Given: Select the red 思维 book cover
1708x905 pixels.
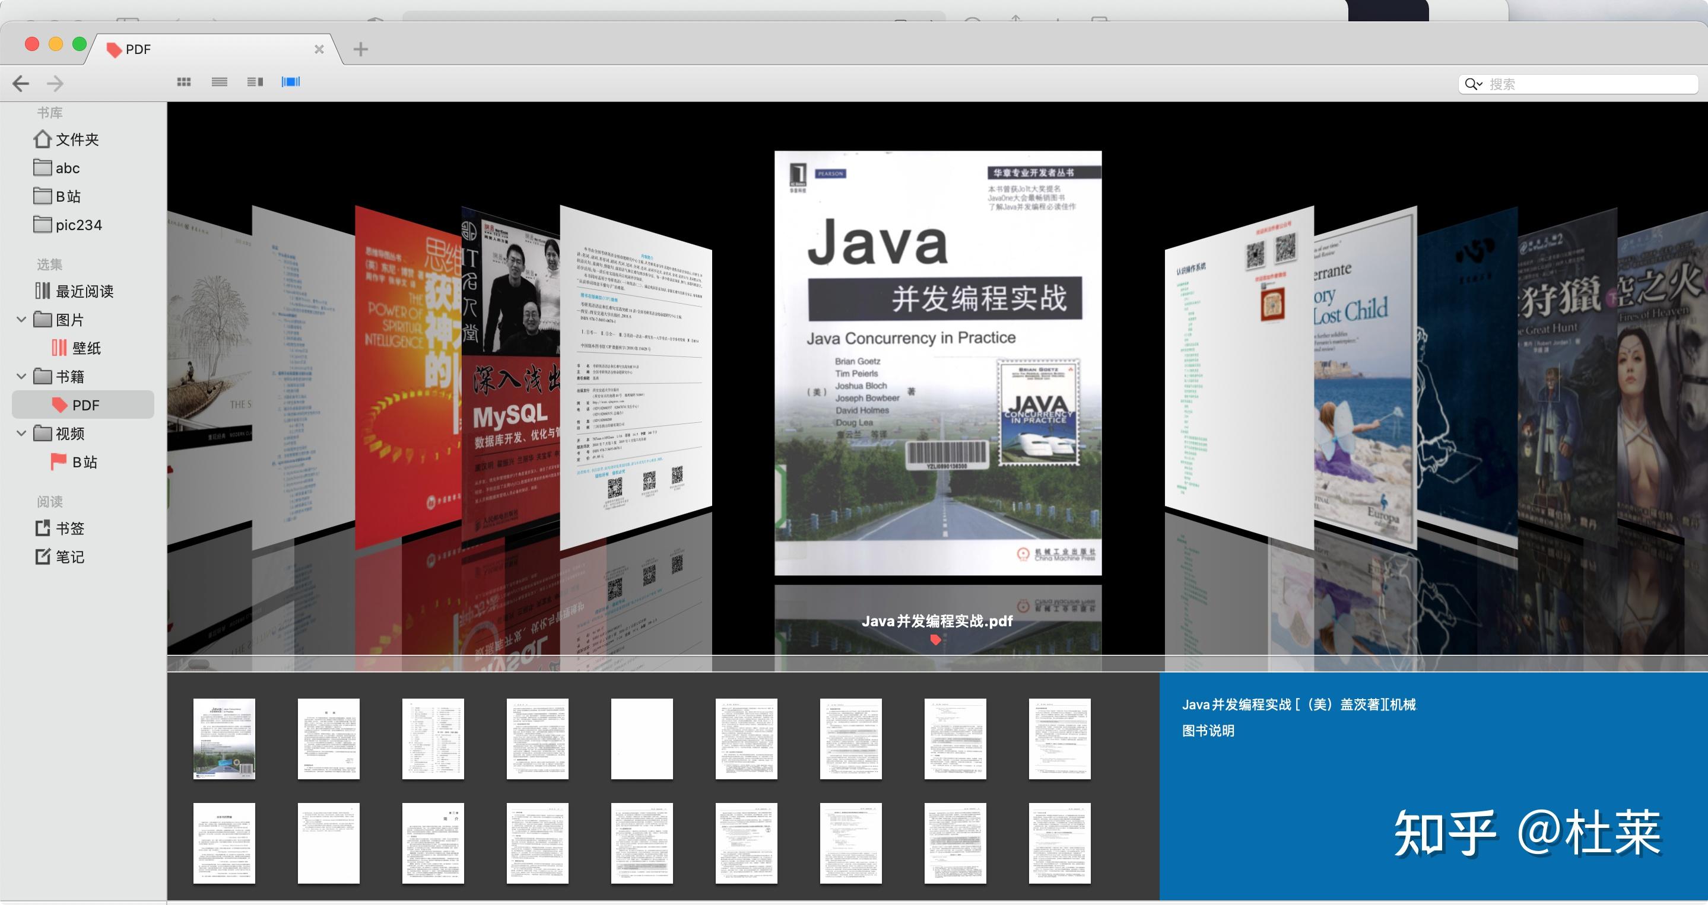Looking at the screenshot, I should (408, 378).
